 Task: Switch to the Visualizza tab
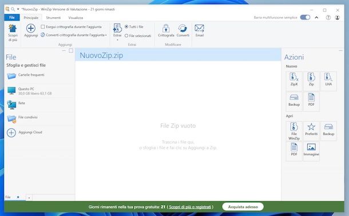(x=76, y=18)
